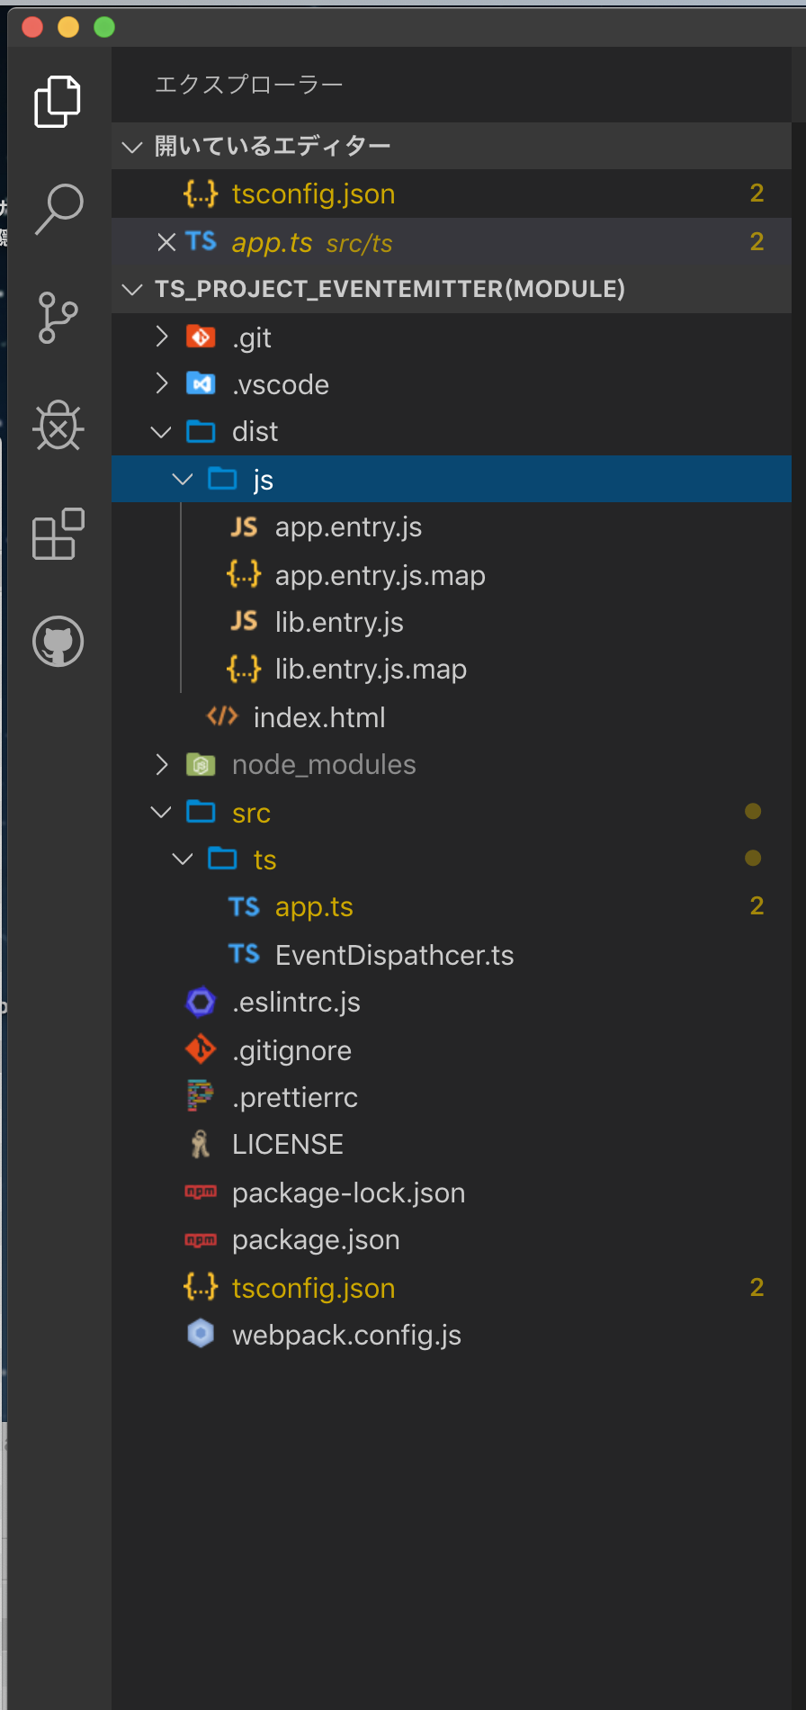The image size is (806, 1710).
Task: Select tsconfig.json in open editors list
Action: coord(313,194)
